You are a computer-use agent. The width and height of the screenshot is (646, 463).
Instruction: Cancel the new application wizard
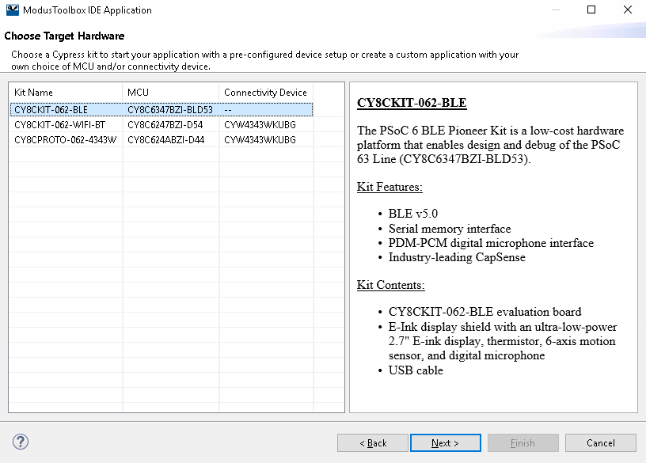coord(601,443)
